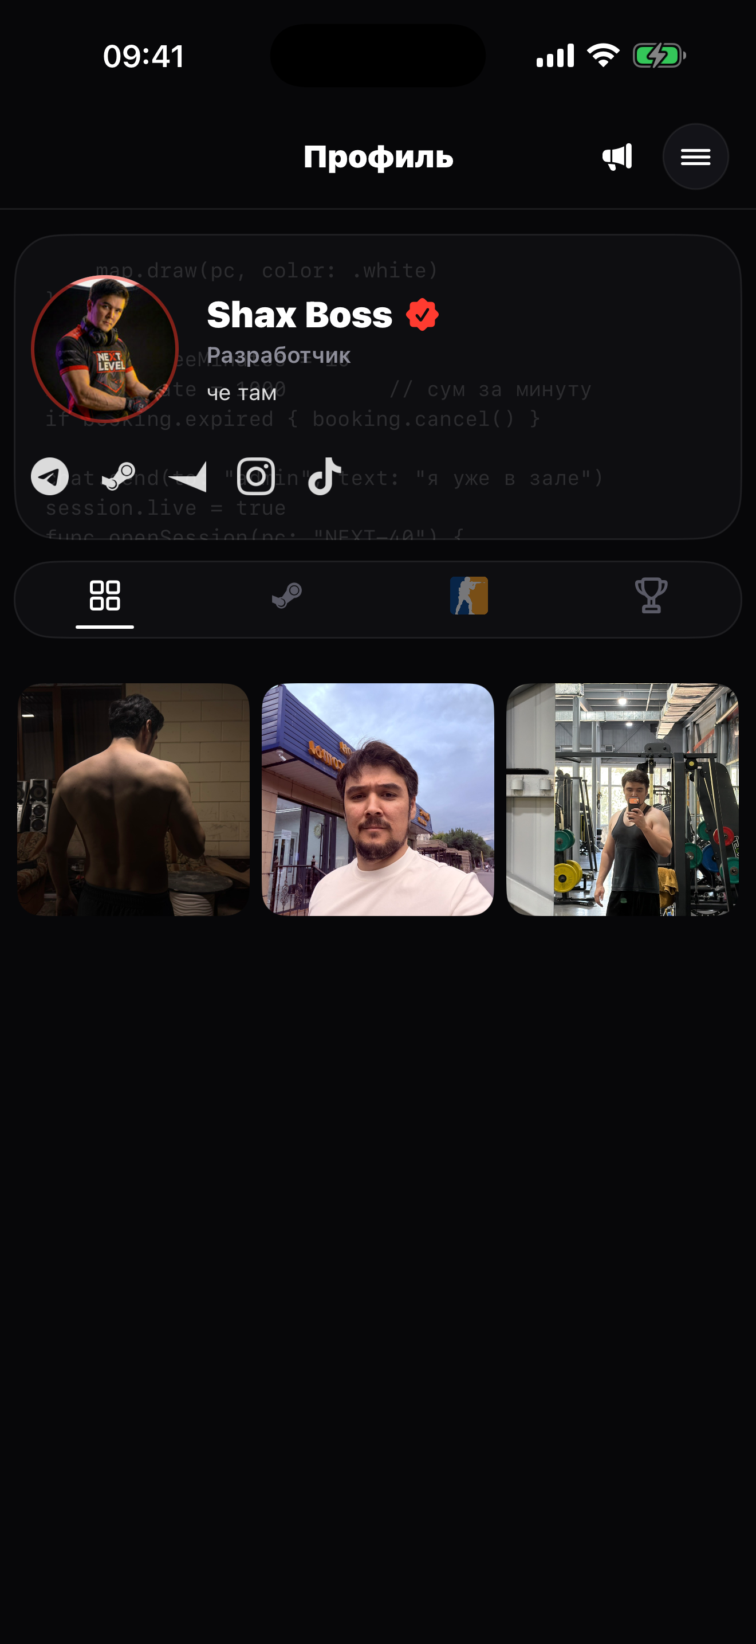756x1644 pixels.
Task: Open the megaphone announcements icon
Action: tap(617, 157)
